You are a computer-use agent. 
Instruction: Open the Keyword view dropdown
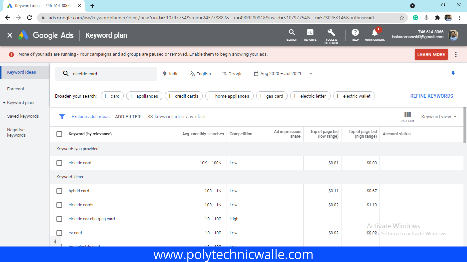coord(439,117)
